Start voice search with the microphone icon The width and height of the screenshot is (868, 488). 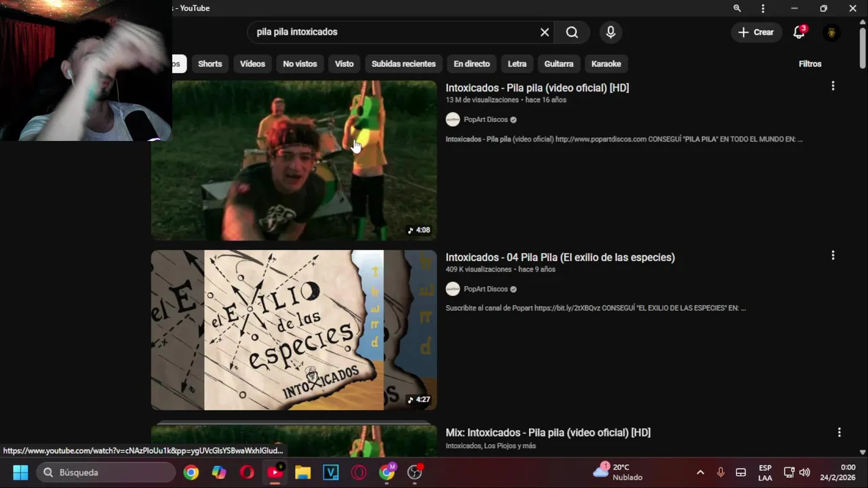coord(610,32)
